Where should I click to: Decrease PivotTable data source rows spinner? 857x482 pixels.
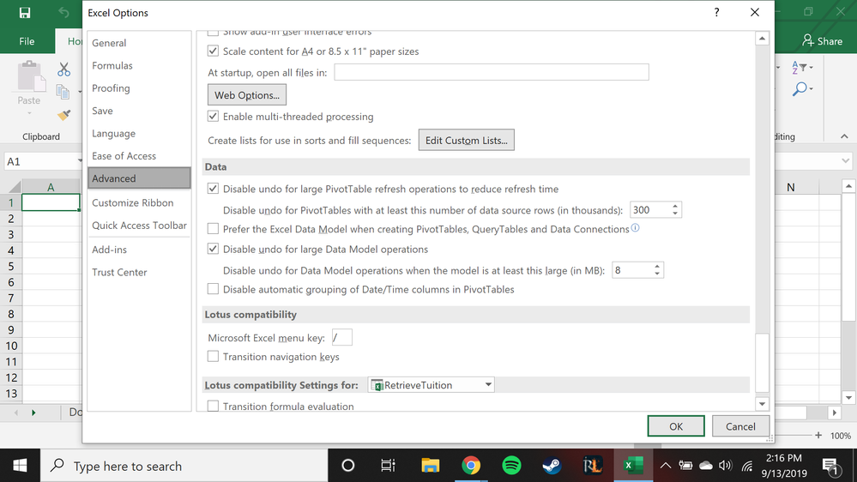tap(675, 214)
